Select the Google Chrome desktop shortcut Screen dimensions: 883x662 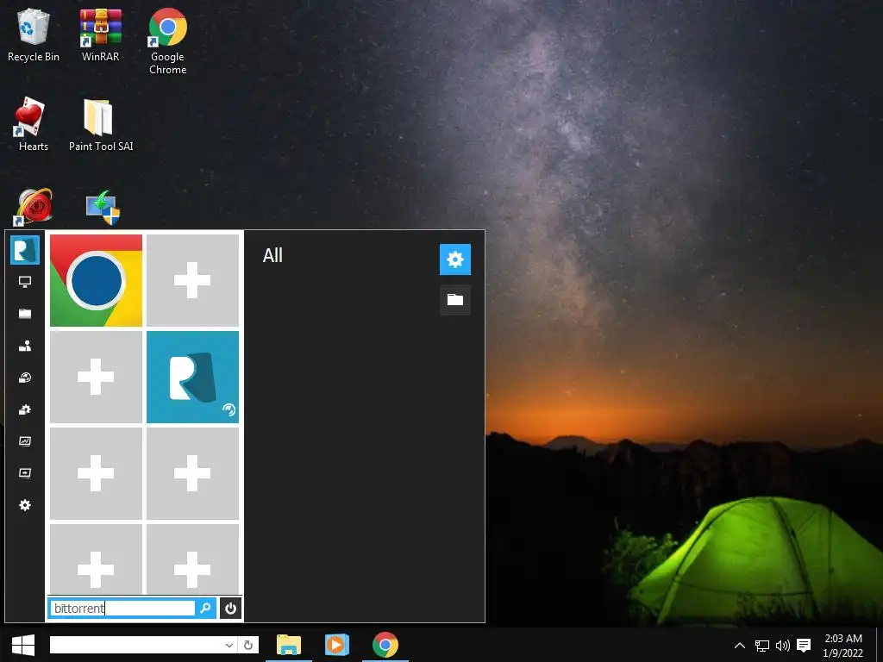[168, 41]
